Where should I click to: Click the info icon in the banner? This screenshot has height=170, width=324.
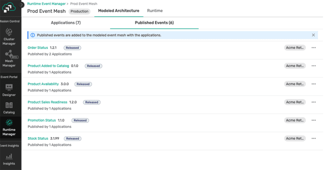(33, 35)
